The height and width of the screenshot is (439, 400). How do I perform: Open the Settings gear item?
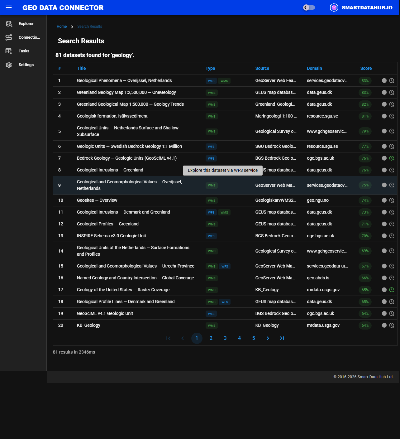pos(23,65)
